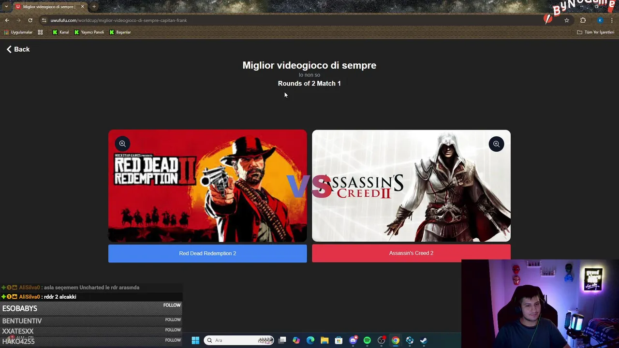
Task: Click the 'Miglior videogioco di sempre' page title
Action: coord(309,65)
